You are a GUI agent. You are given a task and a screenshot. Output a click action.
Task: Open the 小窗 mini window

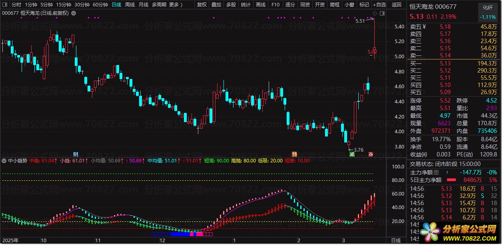click(349, 5)
